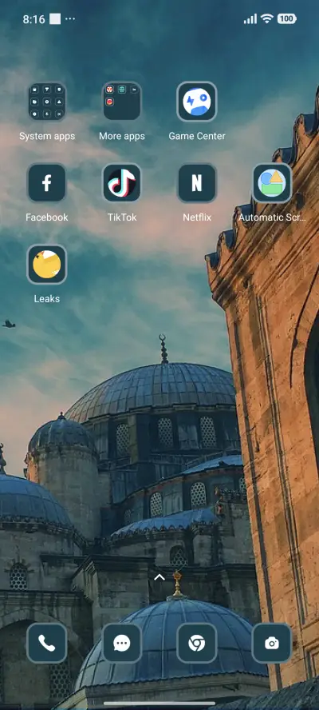Tap the bottom navigation gesture bar
This screenshot has height=710, width=319.
[x=159, y=704]
